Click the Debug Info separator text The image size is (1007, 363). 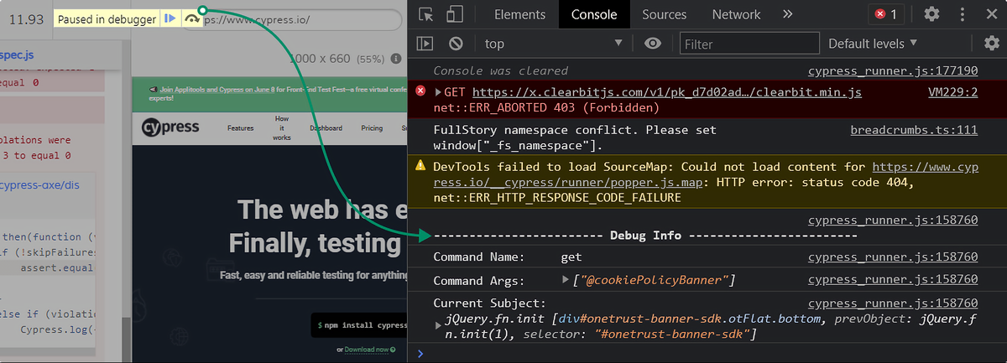645,236
